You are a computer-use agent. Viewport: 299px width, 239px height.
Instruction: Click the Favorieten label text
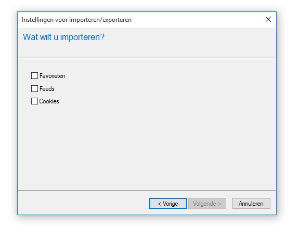[52, 76]
